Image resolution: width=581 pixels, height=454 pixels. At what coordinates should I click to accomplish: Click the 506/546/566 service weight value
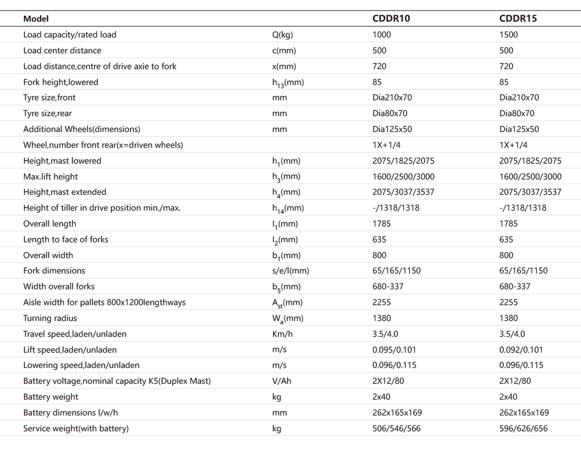pyautogui.click(x=397, y=428)
